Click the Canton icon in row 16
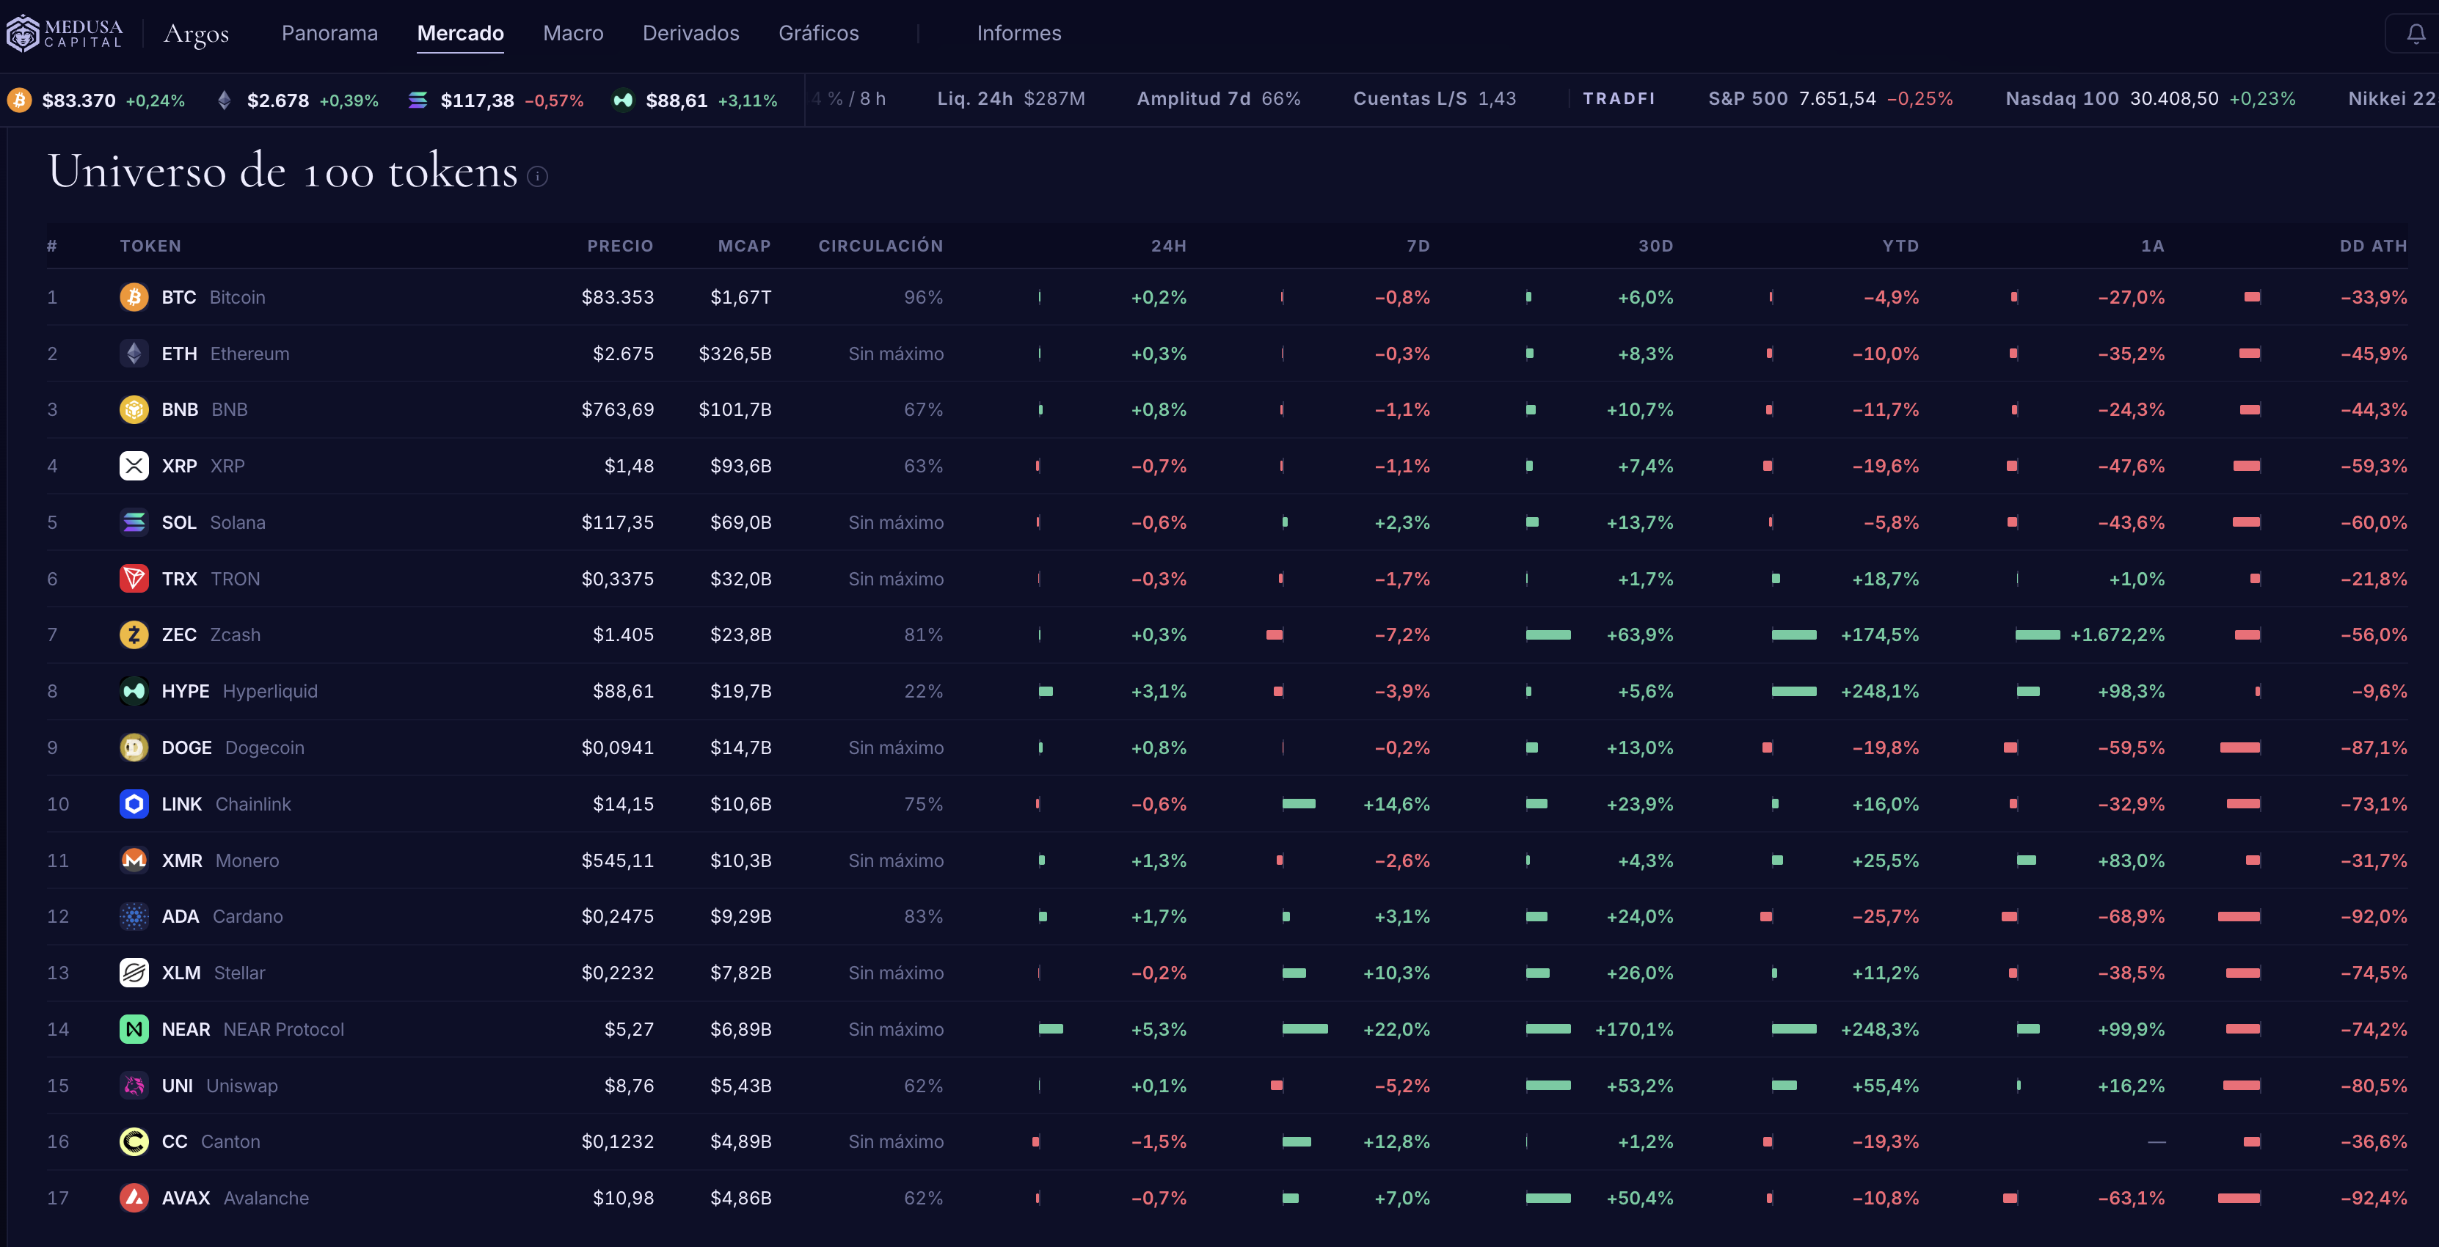 click(134, 1141)
